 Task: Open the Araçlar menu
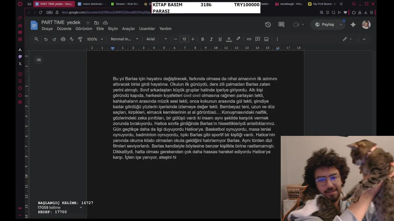pyautogui.click(x=128, y=29)
